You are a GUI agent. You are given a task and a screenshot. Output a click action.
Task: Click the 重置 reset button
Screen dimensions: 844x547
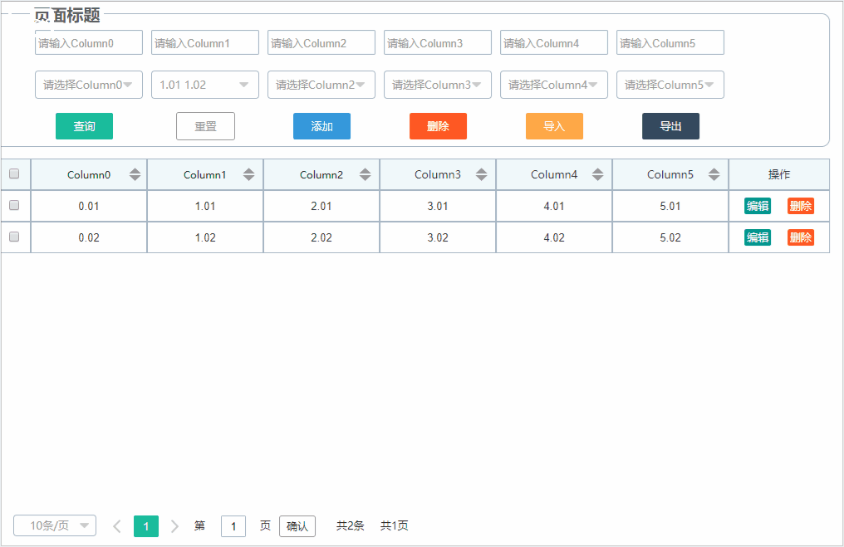click(x=206, y=126)
